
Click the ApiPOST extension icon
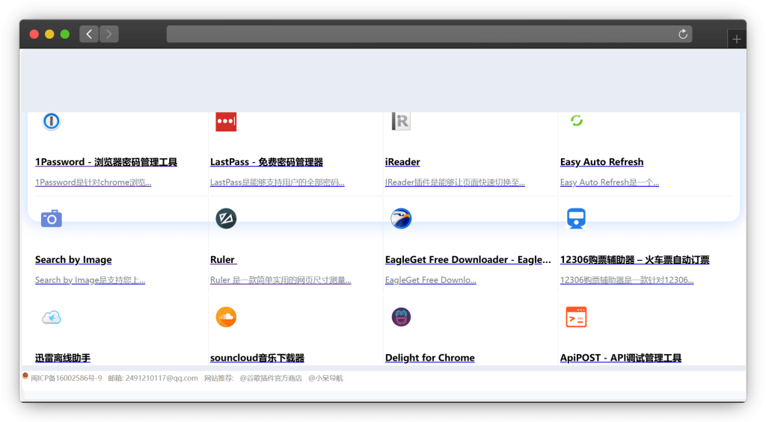click(x=576, y=317)
